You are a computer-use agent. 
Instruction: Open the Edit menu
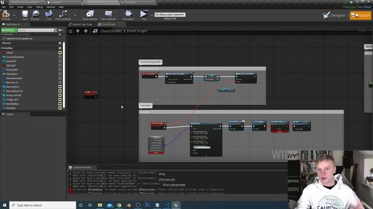[11, 7]
